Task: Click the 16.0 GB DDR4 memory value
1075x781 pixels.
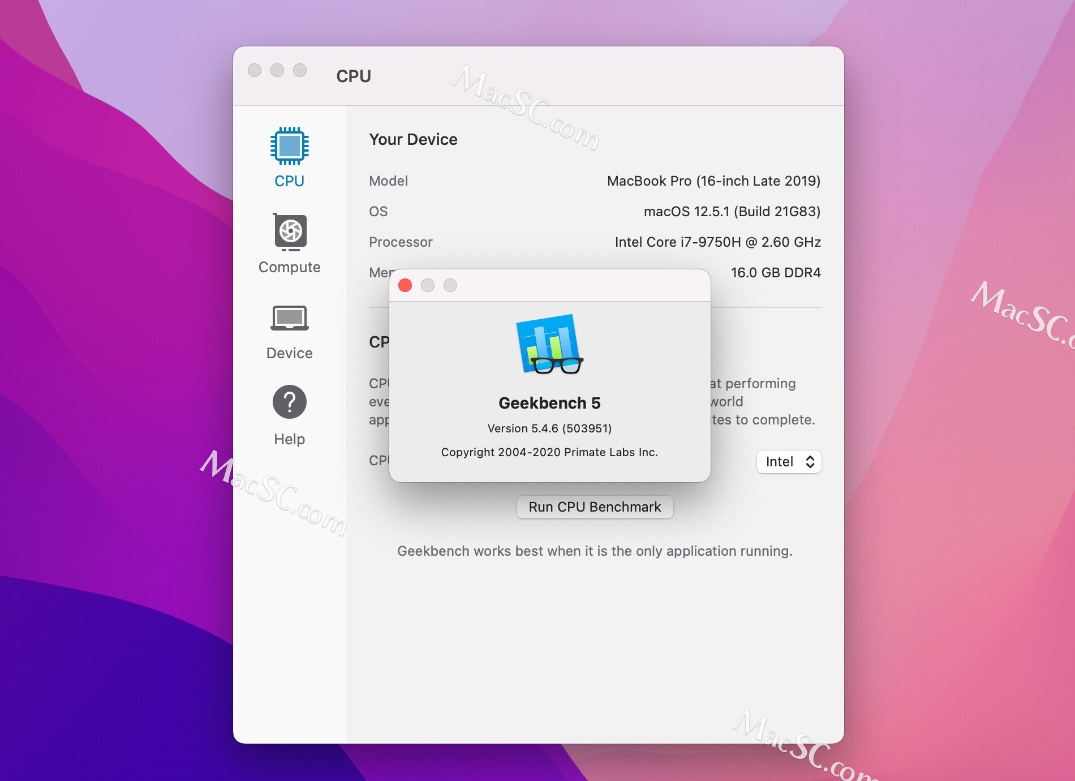Action: 776,273
